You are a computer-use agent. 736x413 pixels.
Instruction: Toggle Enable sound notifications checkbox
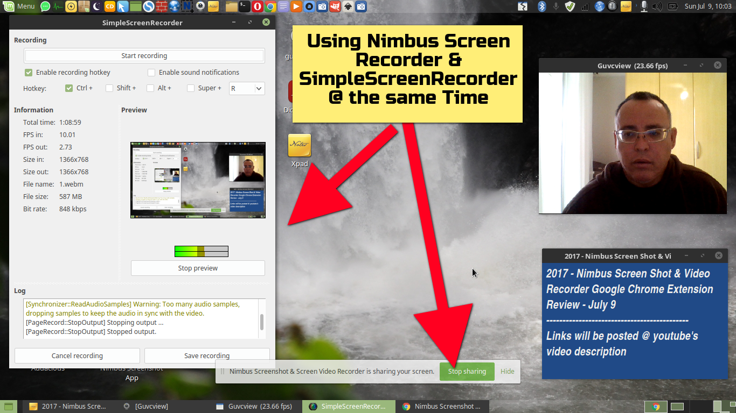click(x=151, y=72)
